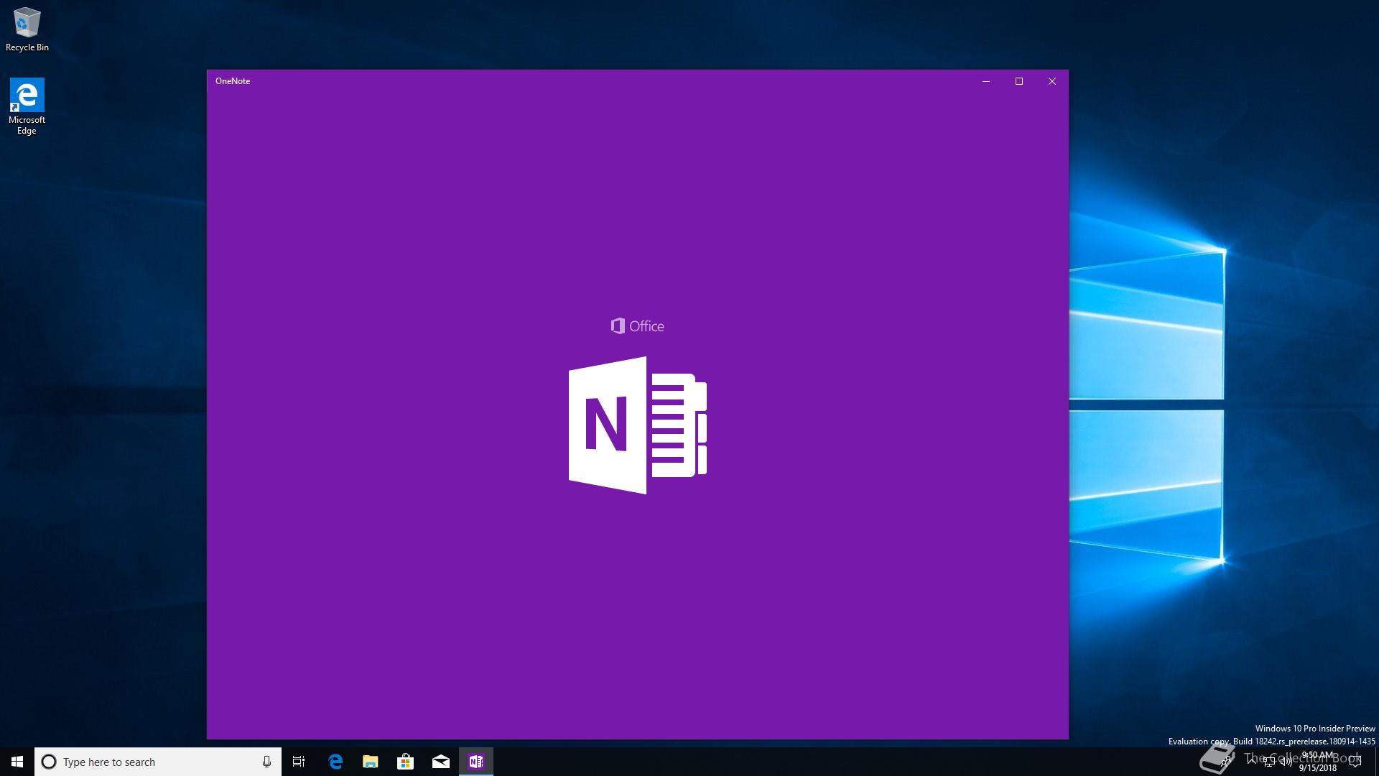
Task: Open File Explorer from the taskbar
Action: coord(371,762)
